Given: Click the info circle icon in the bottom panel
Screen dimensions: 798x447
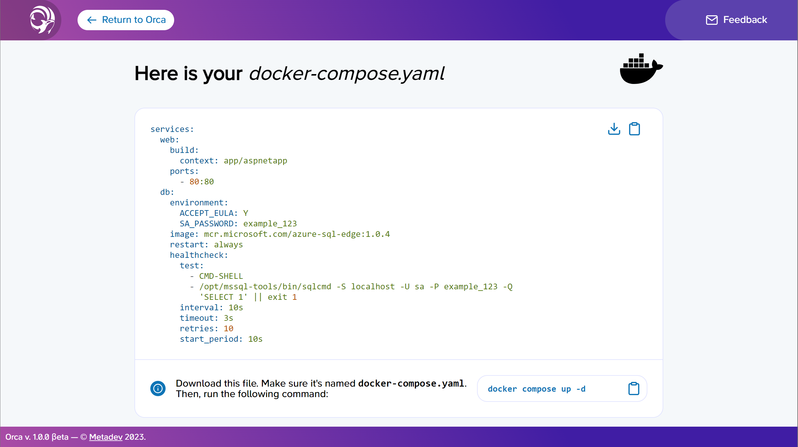Looking at the screenshot, I should [157, 388].
